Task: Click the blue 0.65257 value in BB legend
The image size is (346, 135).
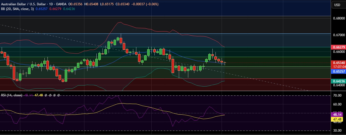Action: click(42, 9)
